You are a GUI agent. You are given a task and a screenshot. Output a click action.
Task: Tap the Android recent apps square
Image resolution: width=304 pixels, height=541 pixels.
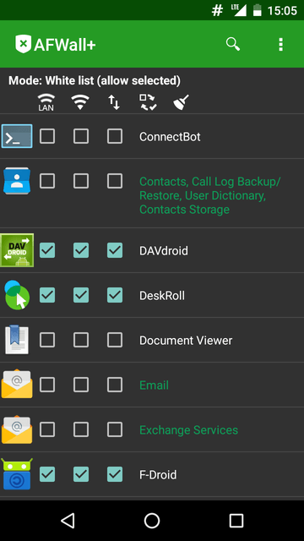point(236,521)
